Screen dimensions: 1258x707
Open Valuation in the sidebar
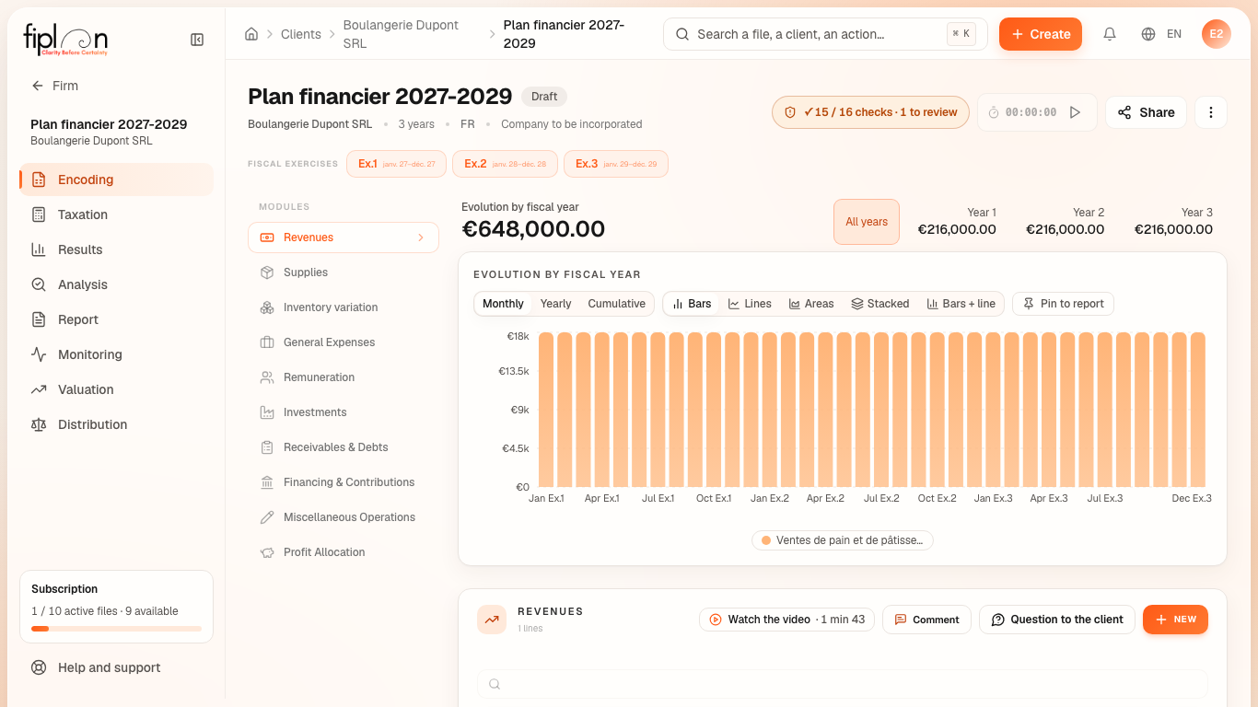tap(116, 389)
